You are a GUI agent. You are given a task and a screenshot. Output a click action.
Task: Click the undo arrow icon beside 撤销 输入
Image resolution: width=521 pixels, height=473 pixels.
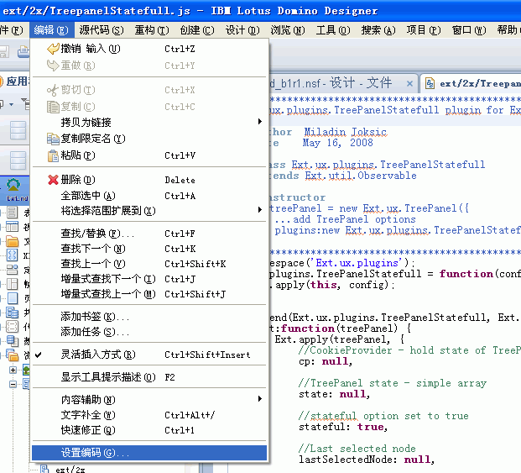(53, 49)
